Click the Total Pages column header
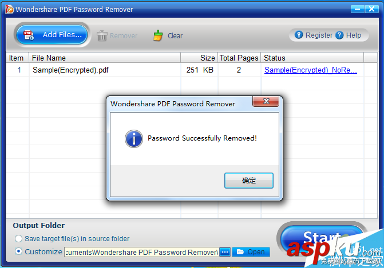This screenshot has height=268, width=384. (x=239, y=58)
